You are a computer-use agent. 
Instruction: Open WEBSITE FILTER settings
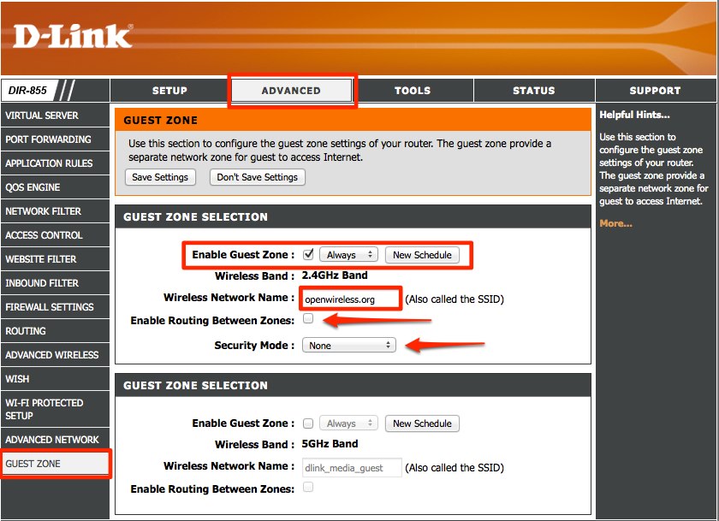tap(55, 259)
